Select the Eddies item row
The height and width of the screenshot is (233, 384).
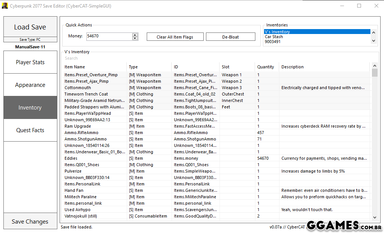click(x=71, y=158)
